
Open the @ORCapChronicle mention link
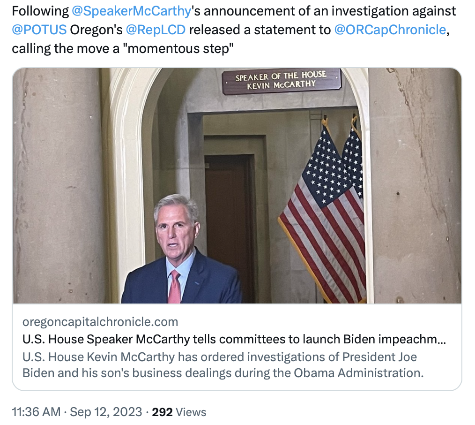click(390, 30)
